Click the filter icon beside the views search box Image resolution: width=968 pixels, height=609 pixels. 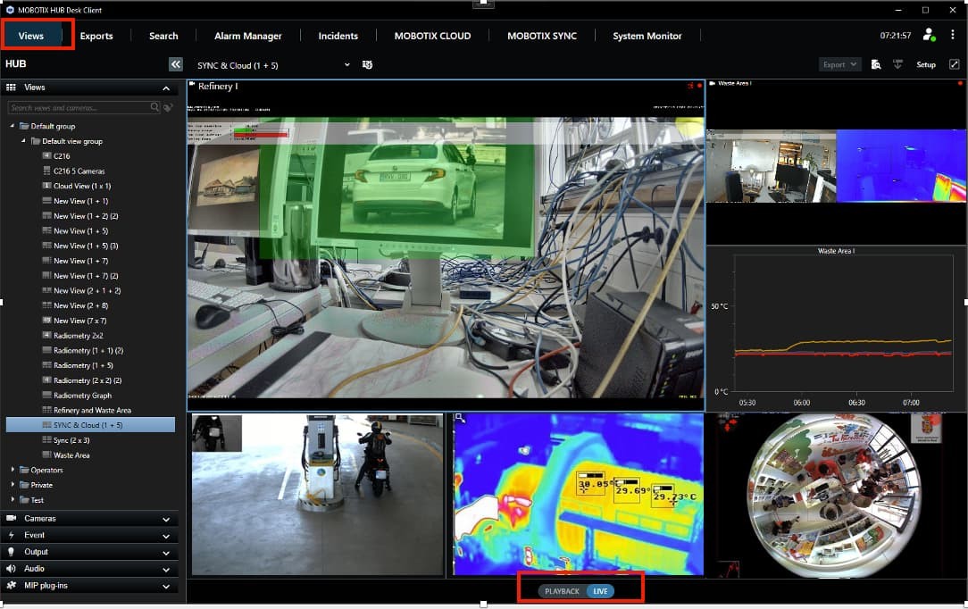168,107
